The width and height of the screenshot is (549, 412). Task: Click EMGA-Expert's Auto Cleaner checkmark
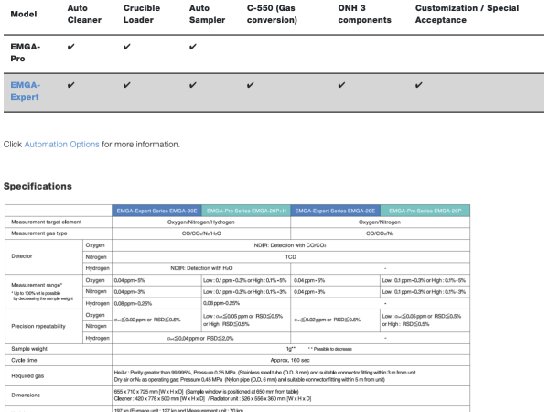point(71,85)
